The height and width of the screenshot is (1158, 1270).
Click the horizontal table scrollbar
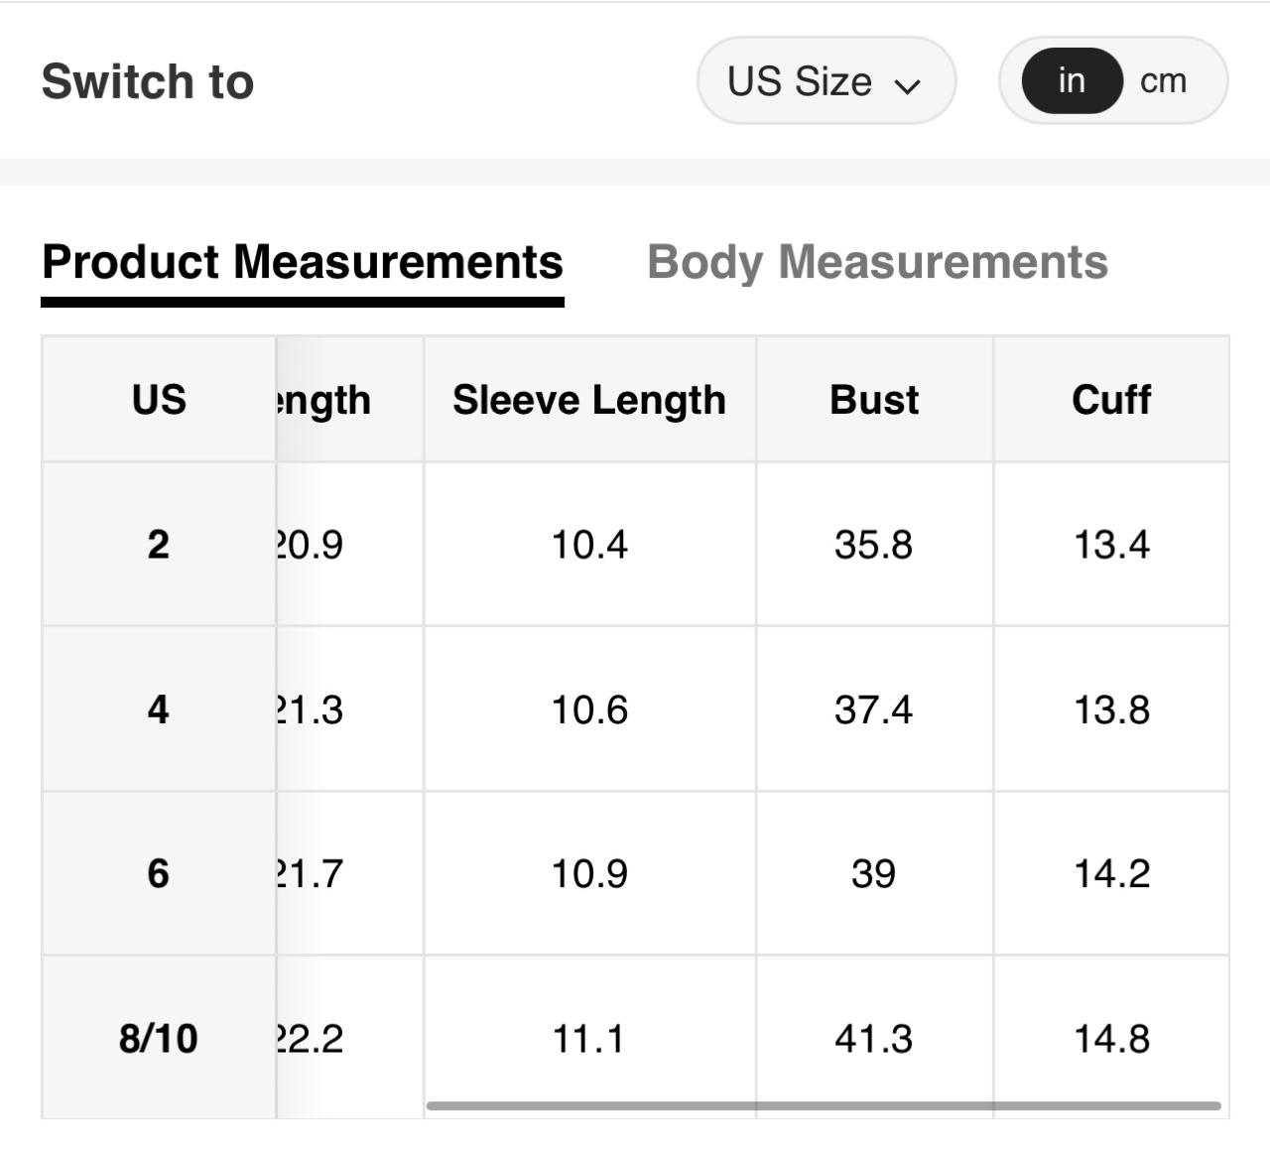(824, 1105)
